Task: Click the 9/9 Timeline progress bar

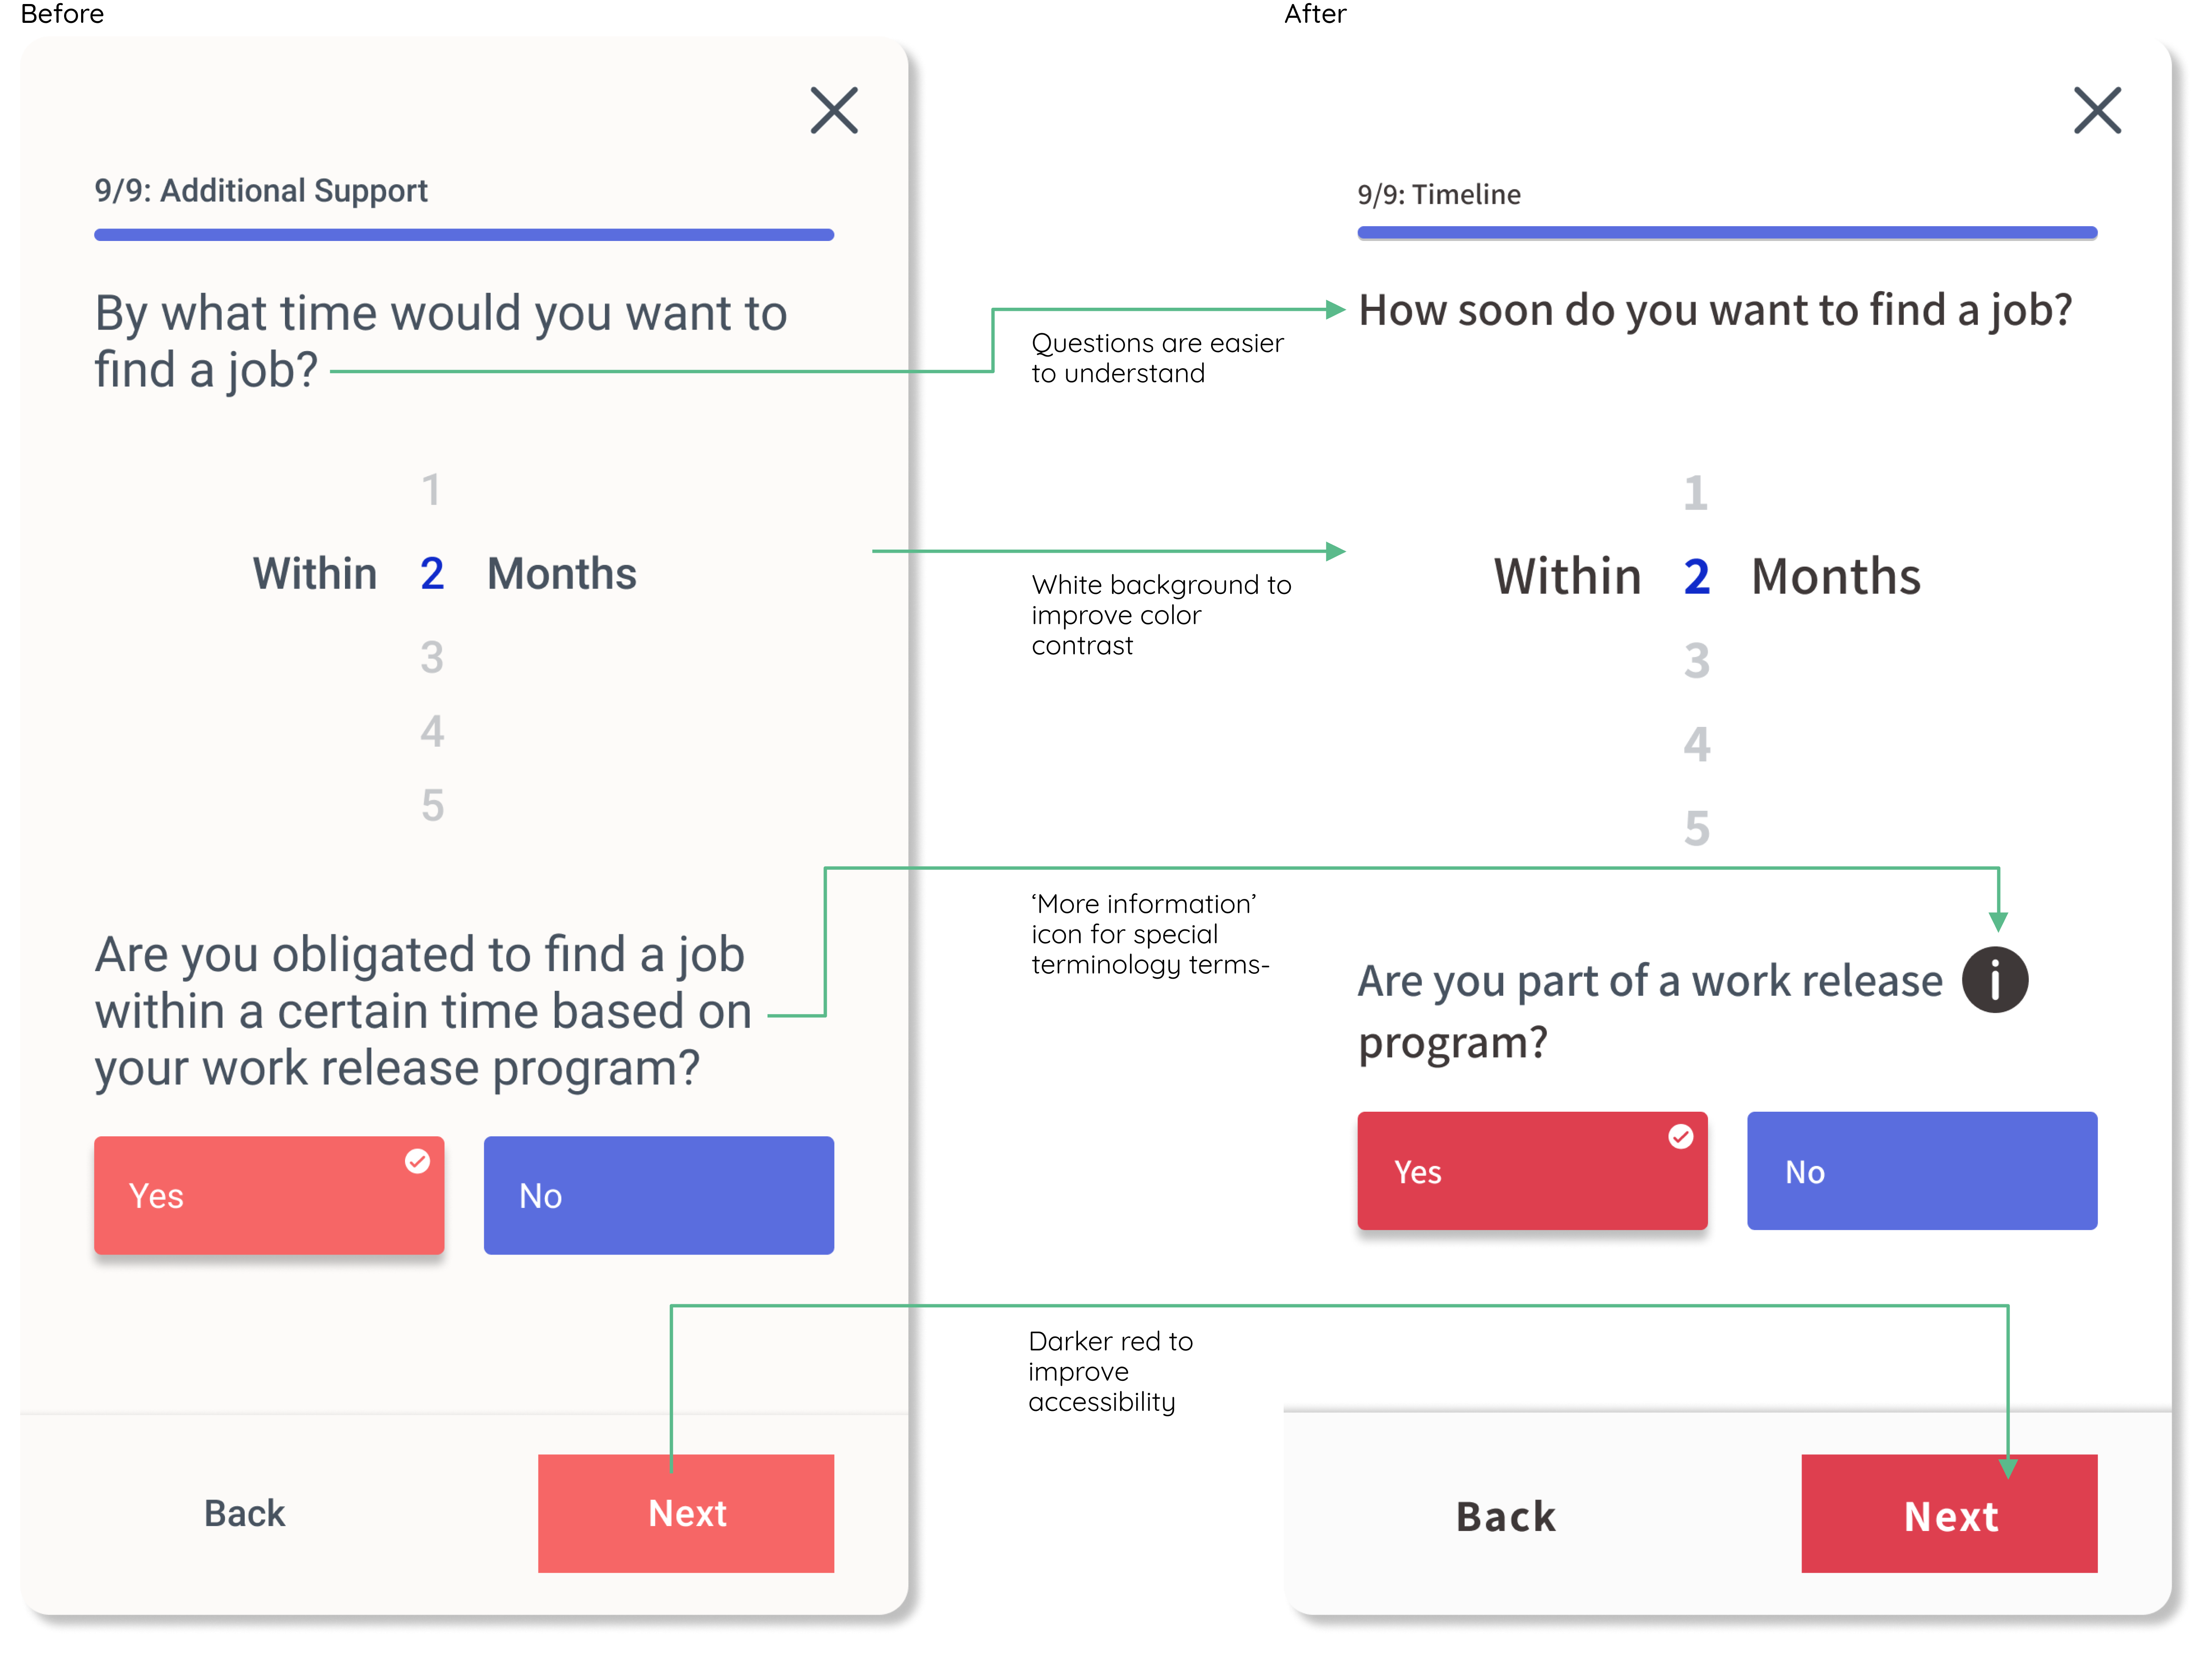Action: tap(1727, 233)
